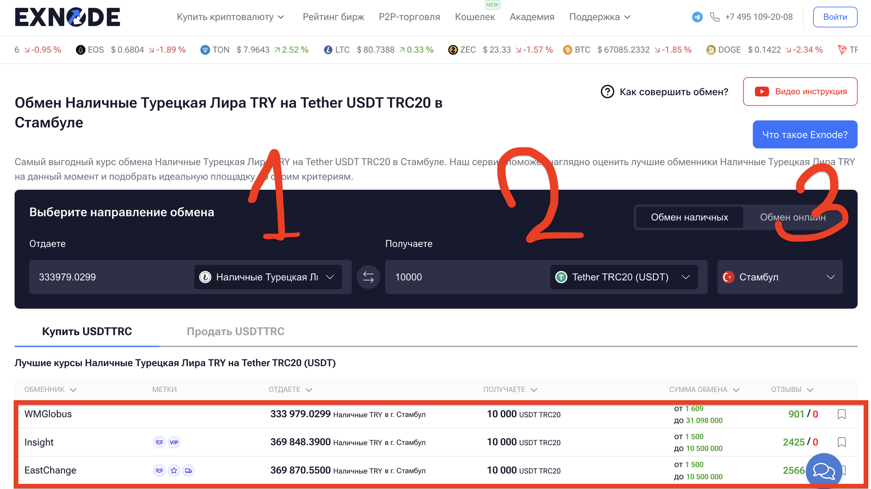Click the Telegram icon in header
The width and height of the screenshot is (871, 489).
(697, 17)
